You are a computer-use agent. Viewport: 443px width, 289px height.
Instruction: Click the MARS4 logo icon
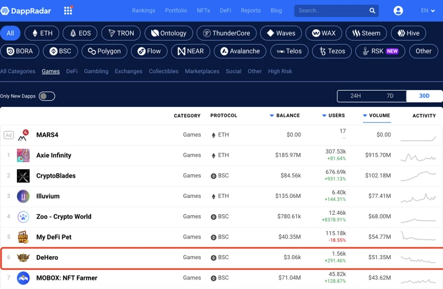pos(23,135)
